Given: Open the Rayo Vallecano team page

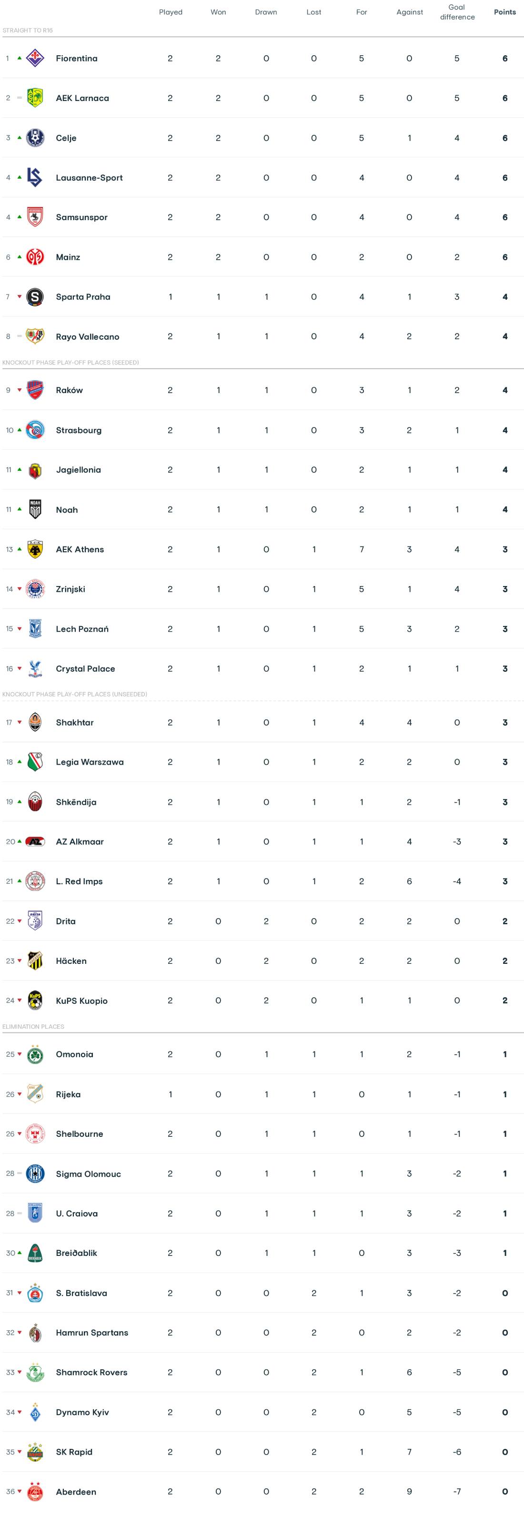Looking at the screenshot, I should point(87,337).
